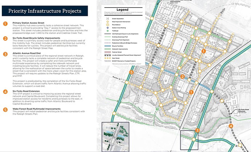Click the yellow intersection circle at Rucker St and Wake Forest Road
Screen dimensions: 251x152
pyautogui.click(x=127, y=83)
